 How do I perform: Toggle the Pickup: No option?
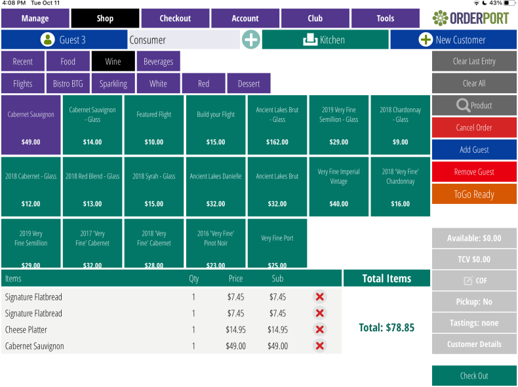(474, 302)
